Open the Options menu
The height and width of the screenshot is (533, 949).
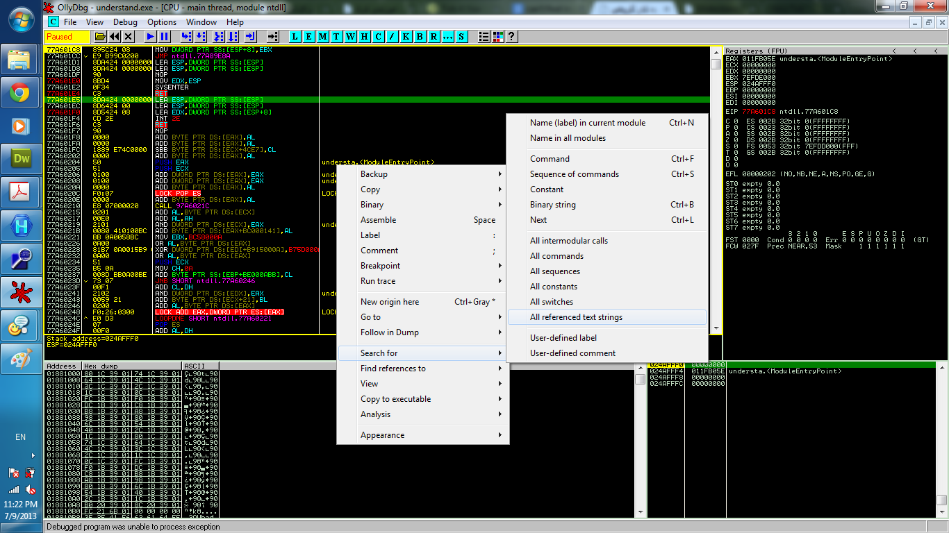tap(162, 22)
